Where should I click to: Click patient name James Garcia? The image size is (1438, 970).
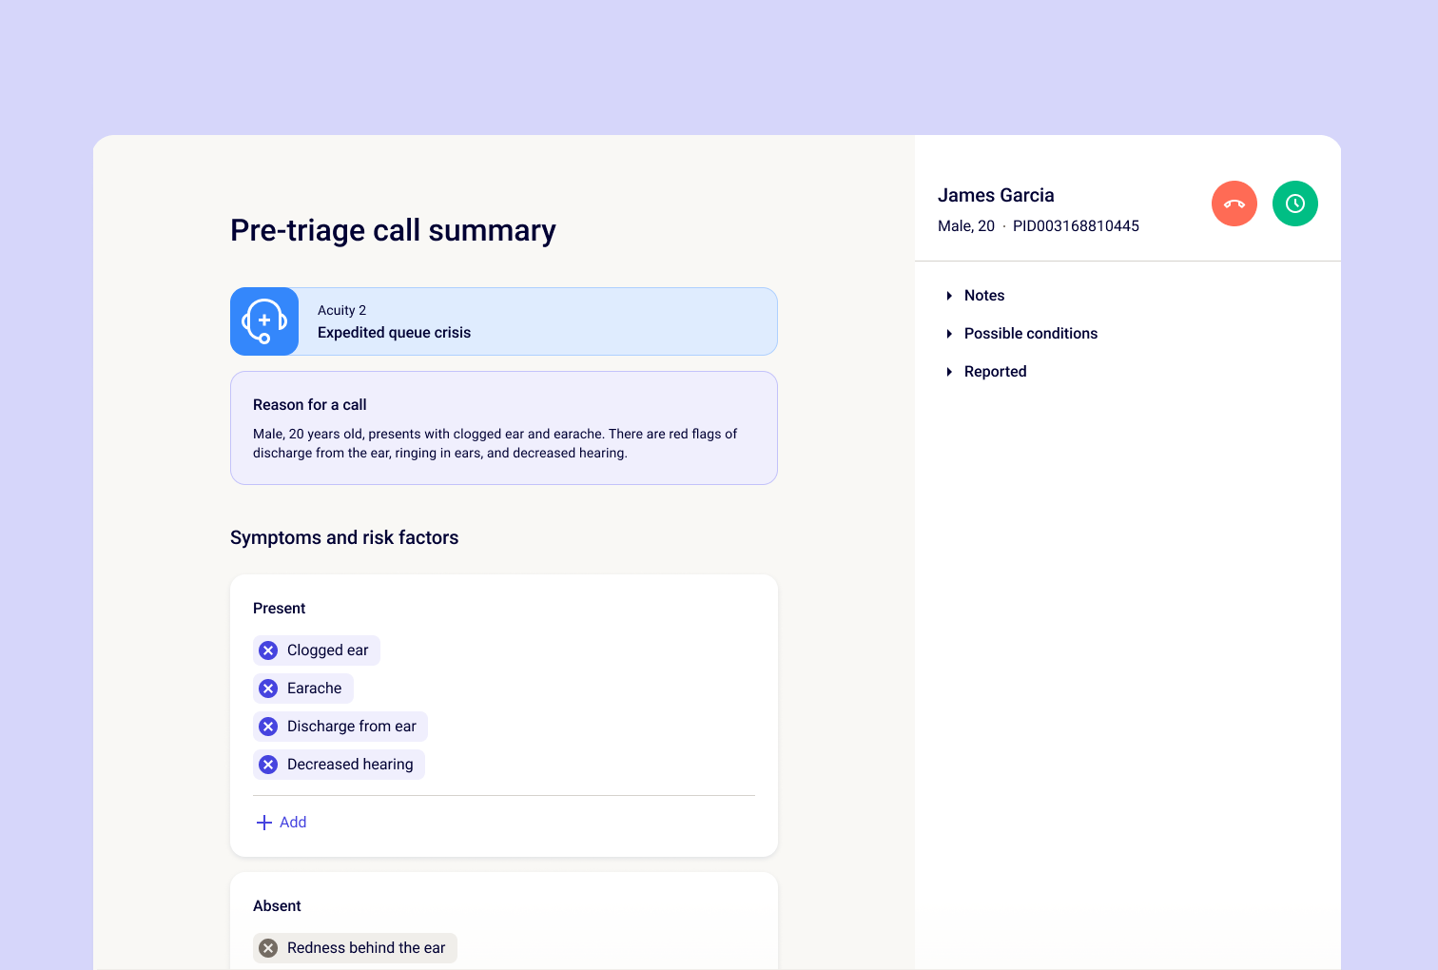coord(996,195)
